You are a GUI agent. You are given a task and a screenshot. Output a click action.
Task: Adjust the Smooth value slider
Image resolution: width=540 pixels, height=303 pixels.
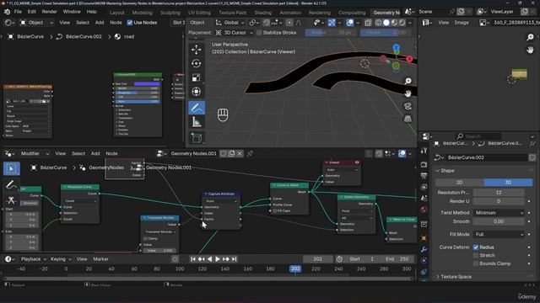[499, 221]
